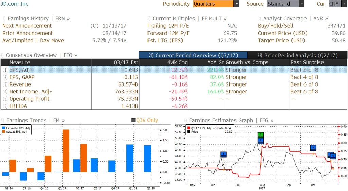
Task: Click Buy/Hold/Sell value 34/4/1
Action: [336, 26]
